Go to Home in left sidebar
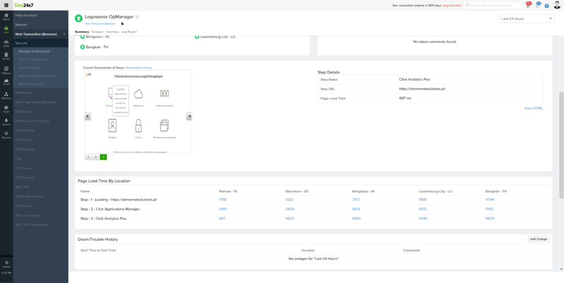 click(x=6, y=16)
